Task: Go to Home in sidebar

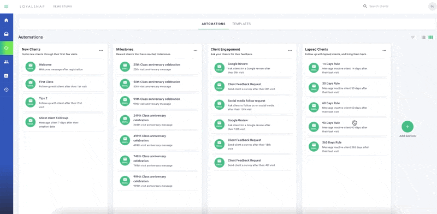Action: (x=7, y=20)
